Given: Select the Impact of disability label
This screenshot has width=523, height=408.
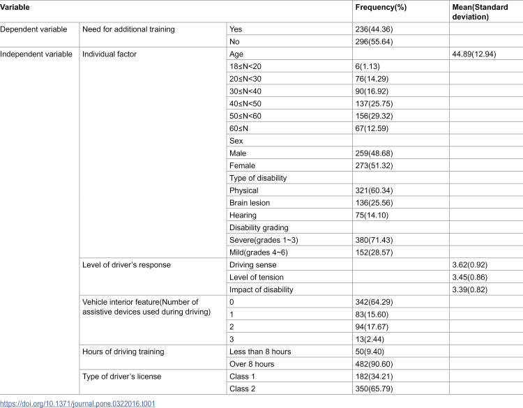Looking at the screenshot, I should pos(261,289).
